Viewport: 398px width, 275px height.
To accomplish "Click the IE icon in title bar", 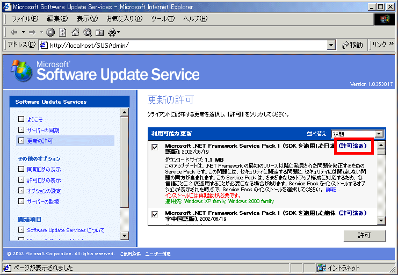I will coord(7,7).
